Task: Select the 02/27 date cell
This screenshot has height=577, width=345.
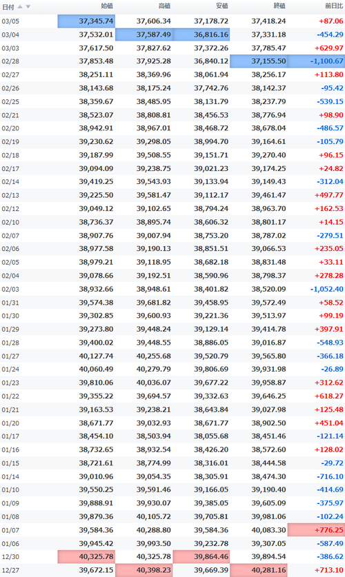Action: pyautogui.click(x=10, y=74)
